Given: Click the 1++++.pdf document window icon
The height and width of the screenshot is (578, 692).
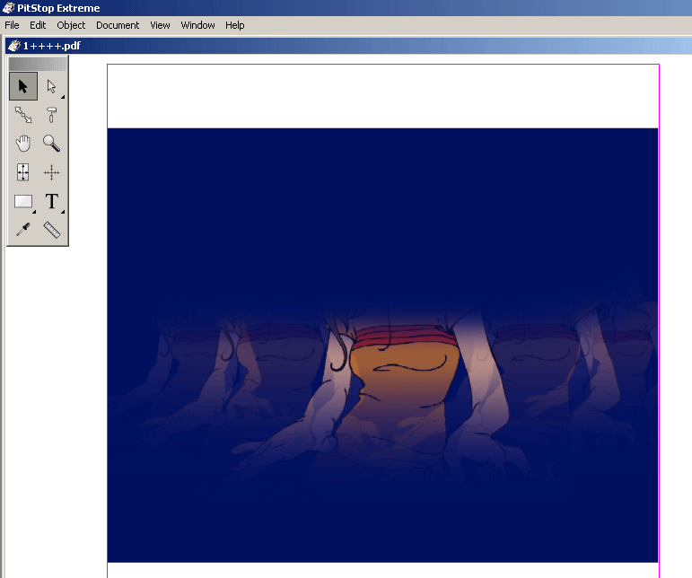Looking at the screenshot, I should 14,46.
